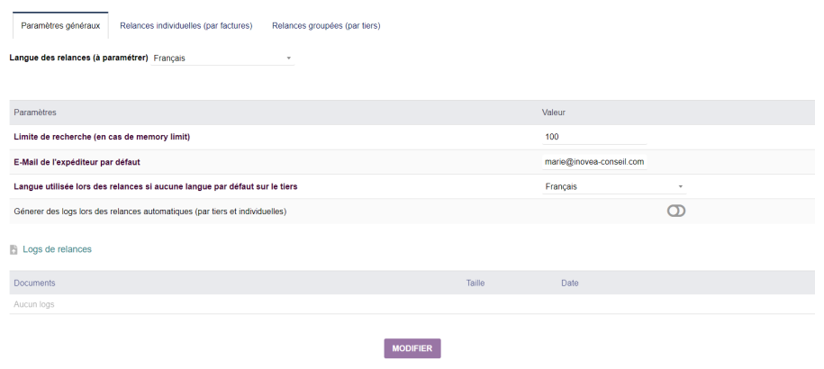Image resolution: width=824 pixels, height=369 pixels.
Task: Open the Paramètres généraux tab
Action: (x=60, y=26)
